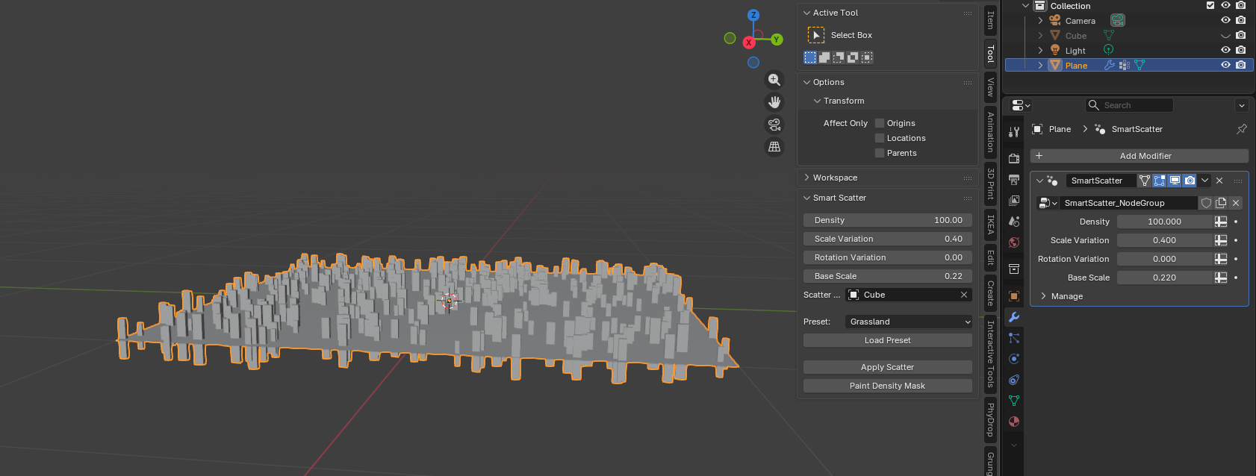This screenshot has height=476, width=1256.
Task: Open the Object Data mesh properties tab
Action: tap(1014, 401)
